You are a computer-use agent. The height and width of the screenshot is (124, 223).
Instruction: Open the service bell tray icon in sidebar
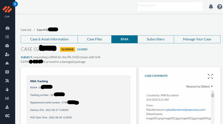point(7,63)
